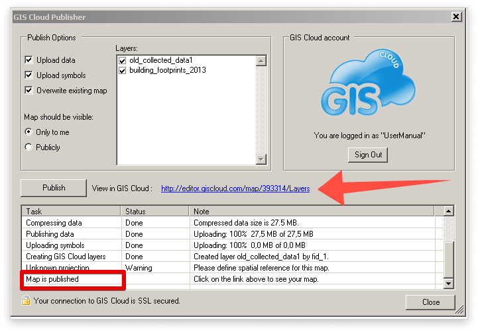Click the Sign Out button
The width and height of the screenshot is (478, 332).
(x=368, y=155)
